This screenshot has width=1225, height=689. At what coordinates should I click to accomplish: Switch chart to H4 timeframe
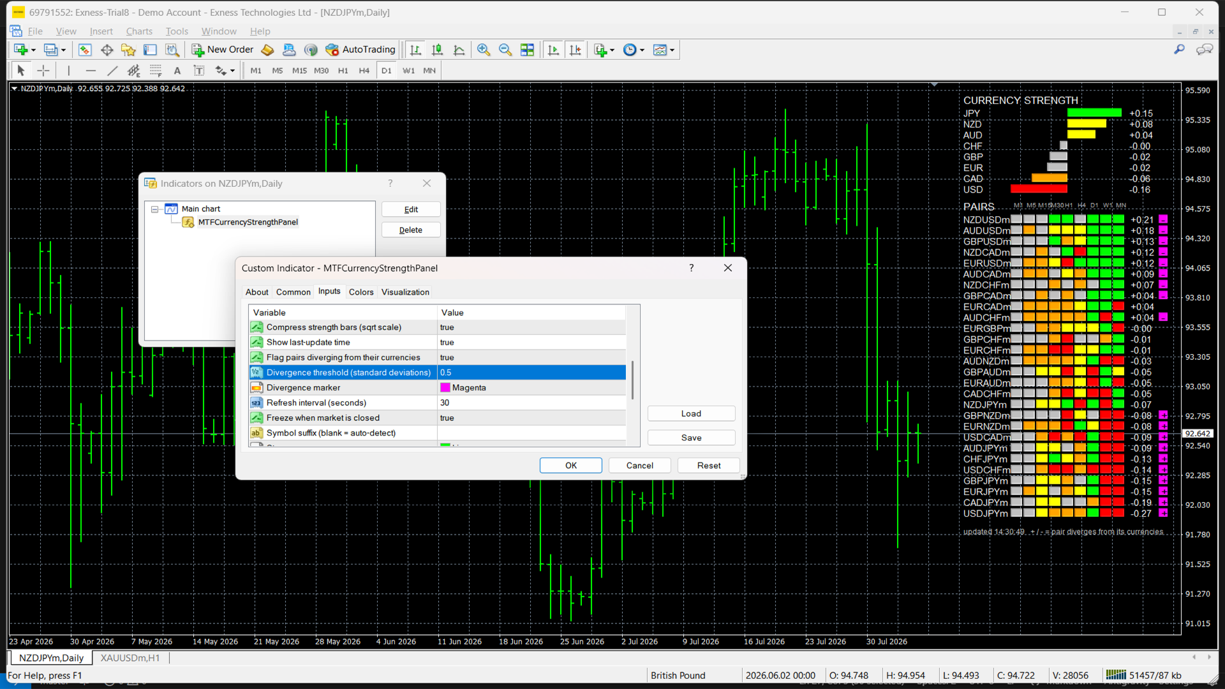pyautogui.click(x=364, y=71)
